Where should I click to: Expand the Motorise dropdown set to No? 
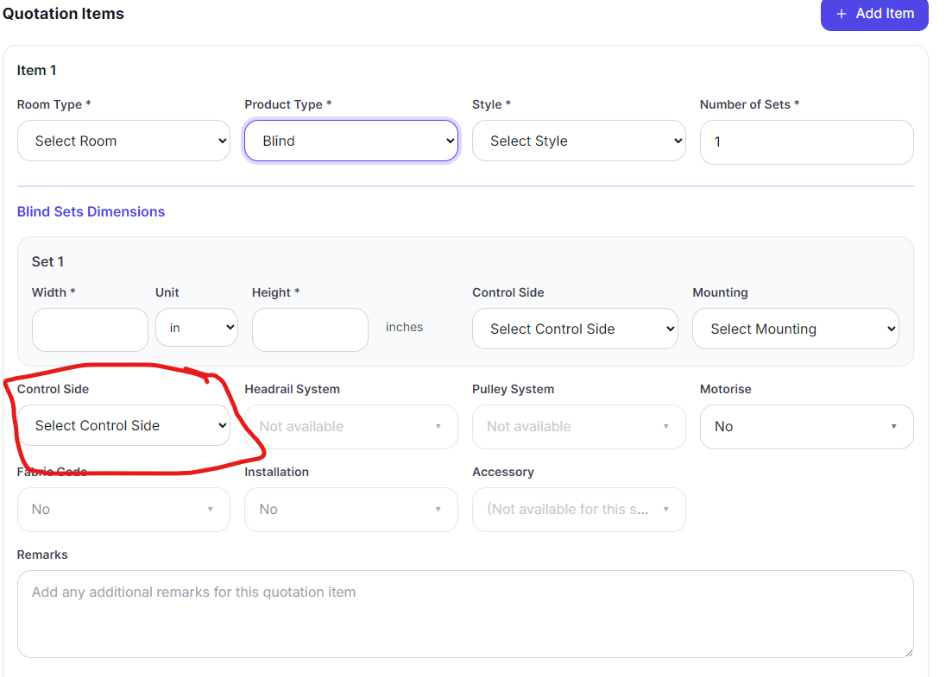(x=806, y=427)
